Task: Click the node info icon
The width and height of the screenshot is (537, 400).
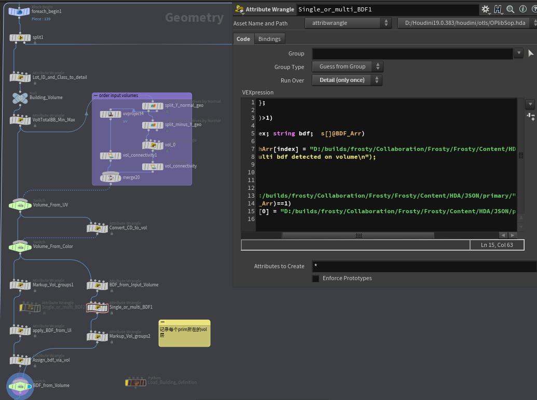Action: 522,9
